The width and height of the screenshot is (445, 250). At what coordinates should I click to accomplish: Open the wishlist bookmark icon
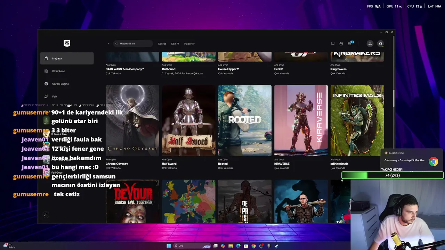point(333,43)
